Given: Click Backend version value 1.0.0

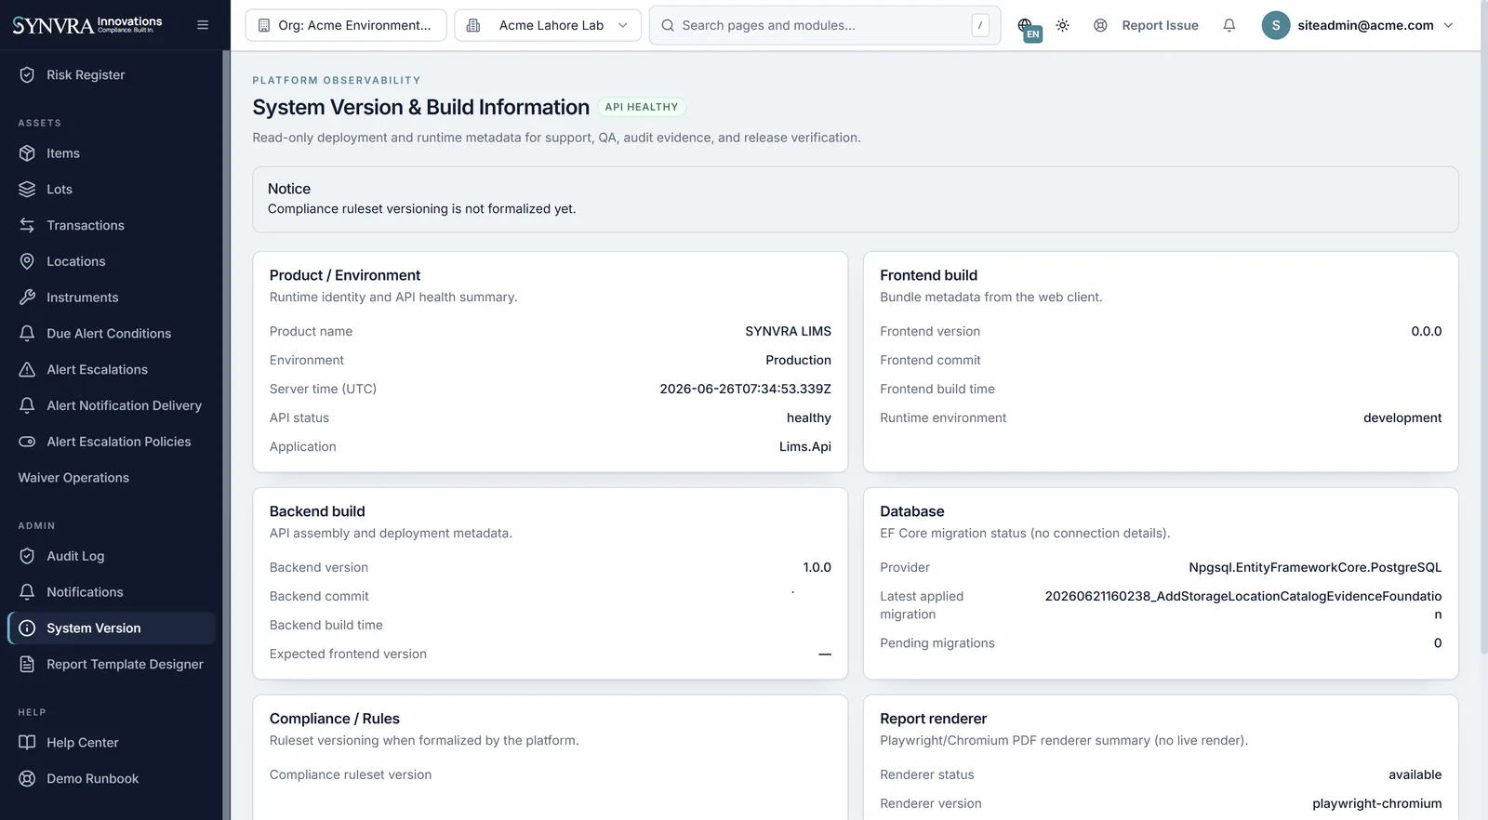Looking at the screenshot, I should 817,567.
